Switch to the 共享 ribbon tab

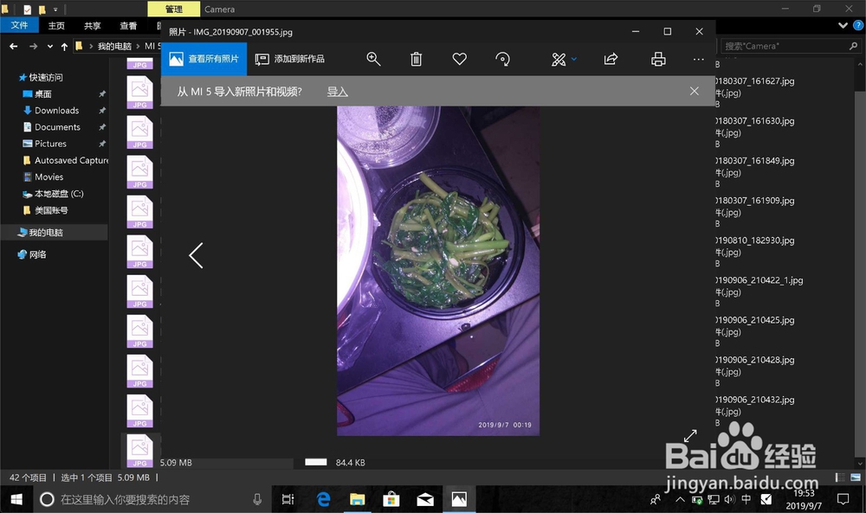[x=92, y=25]
